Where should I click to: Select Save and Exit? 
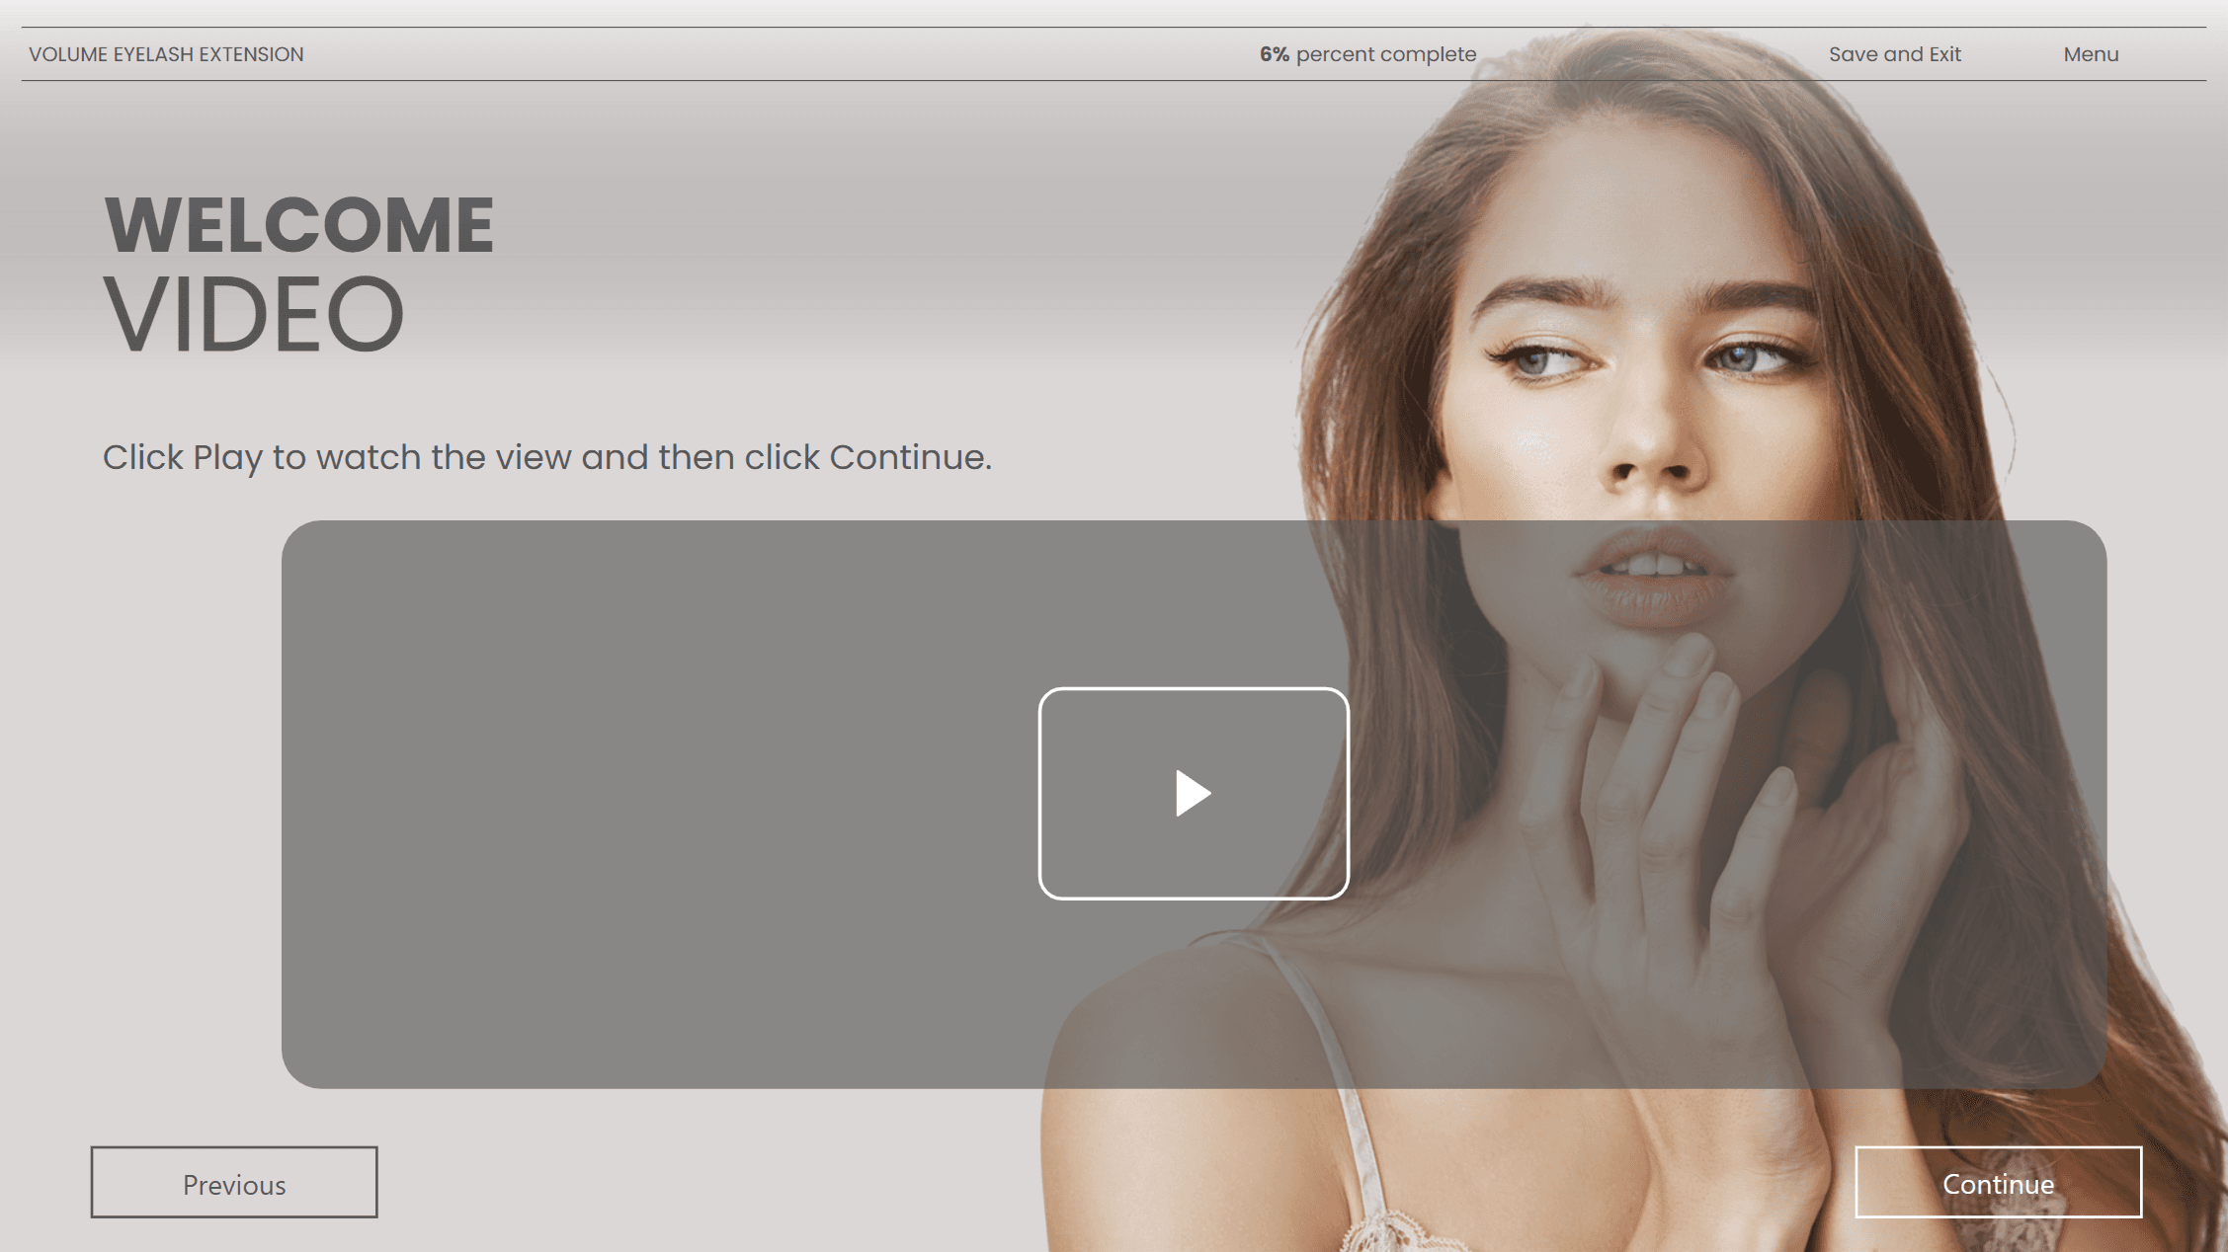tap(1894, 54)
